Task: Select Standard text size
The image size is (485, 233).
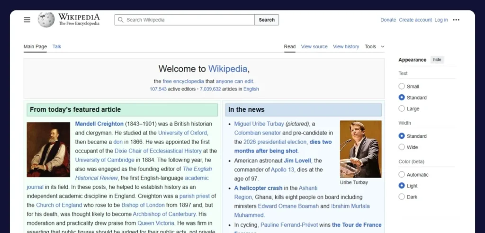Action: [402, 98]
